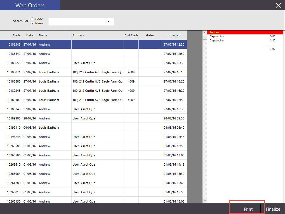Close the Web Orders window
Screen dimensions: 285x214
pyautogui.click(x=278, y=5)
